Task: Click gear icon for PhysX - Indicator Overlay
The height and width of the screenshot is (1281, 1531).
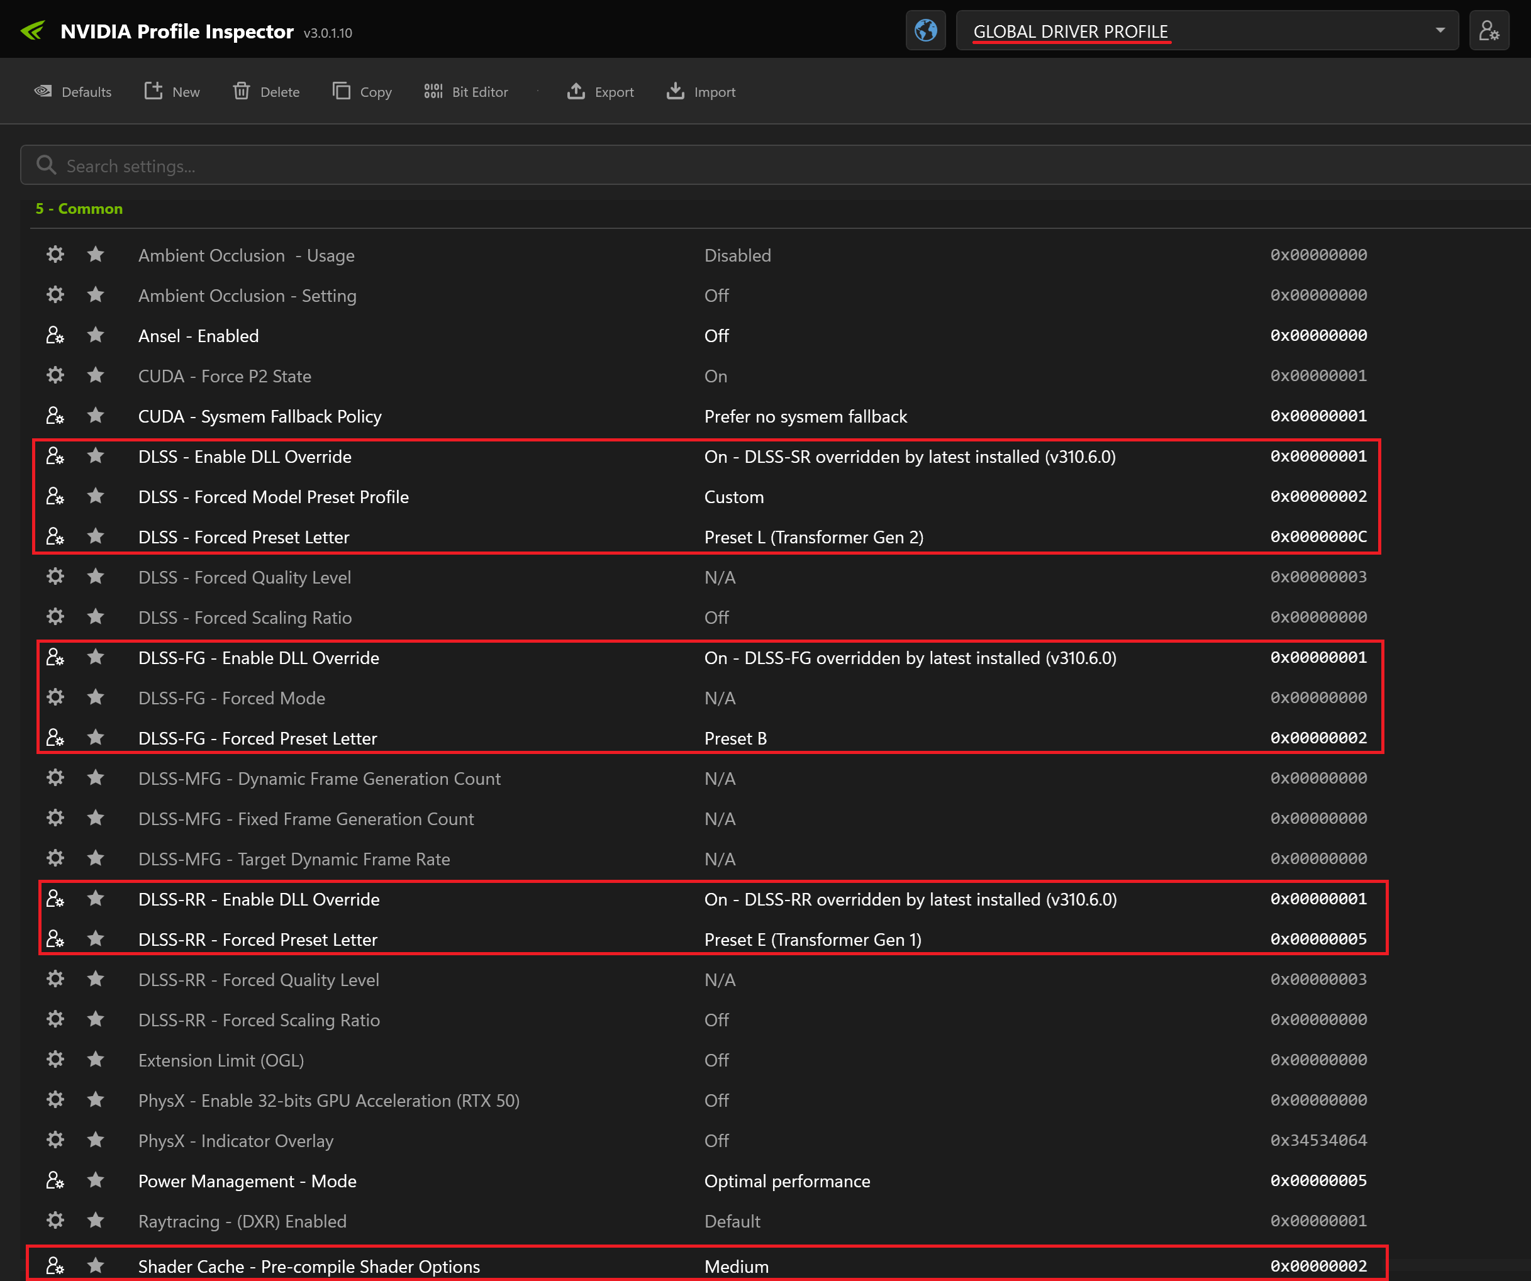Action: coord(55,1140)
